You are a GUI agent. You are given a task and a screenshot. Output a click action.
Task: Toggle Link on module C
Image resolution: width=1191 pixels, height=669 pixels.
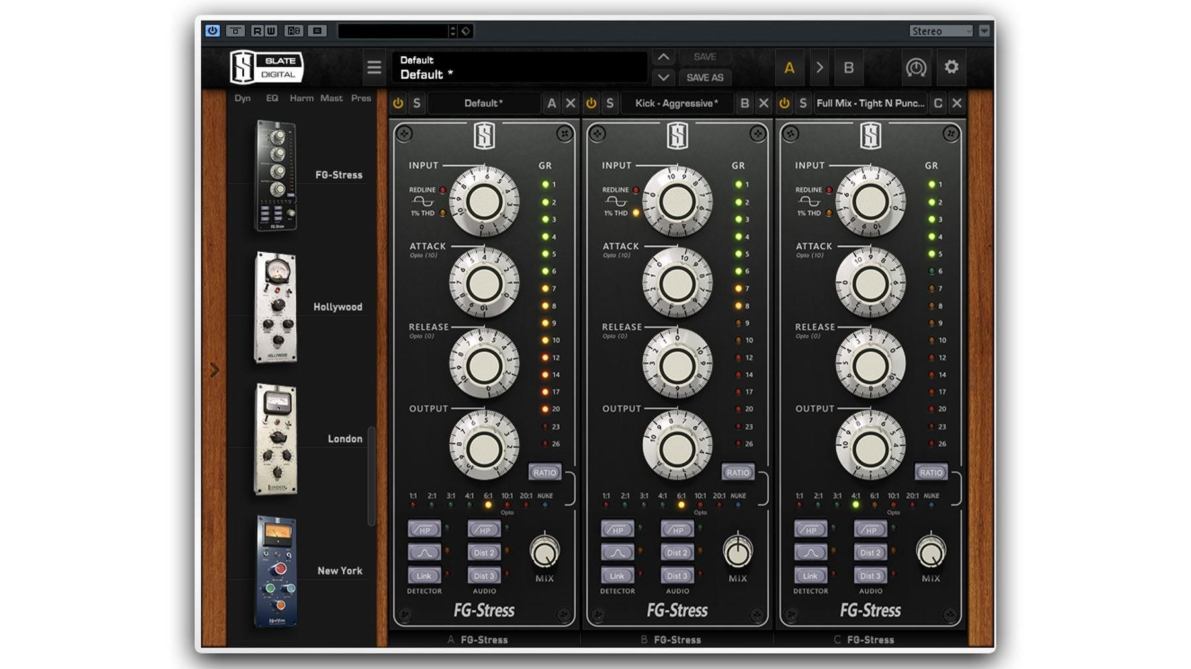(x=811, y=575)
